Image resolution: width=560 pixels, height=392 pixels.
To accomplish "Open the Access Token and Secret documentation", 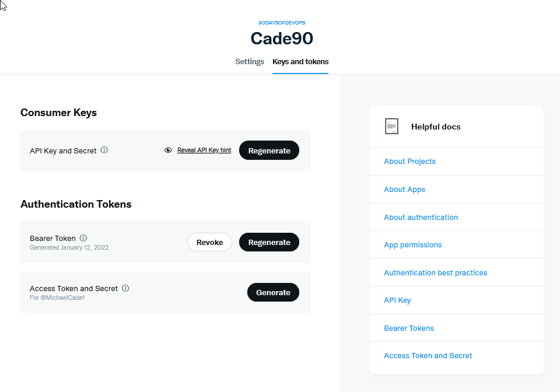I will [428, 355].
